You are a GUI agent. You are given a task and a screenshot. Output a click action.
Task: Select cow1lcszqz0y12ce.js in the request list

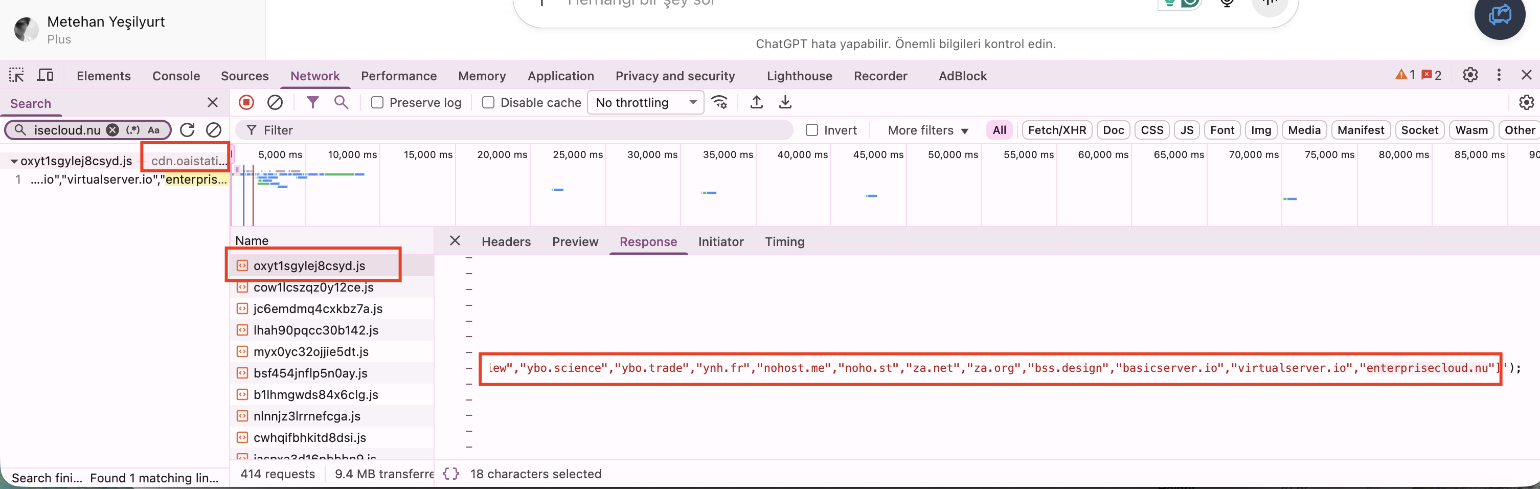[313, 287]
